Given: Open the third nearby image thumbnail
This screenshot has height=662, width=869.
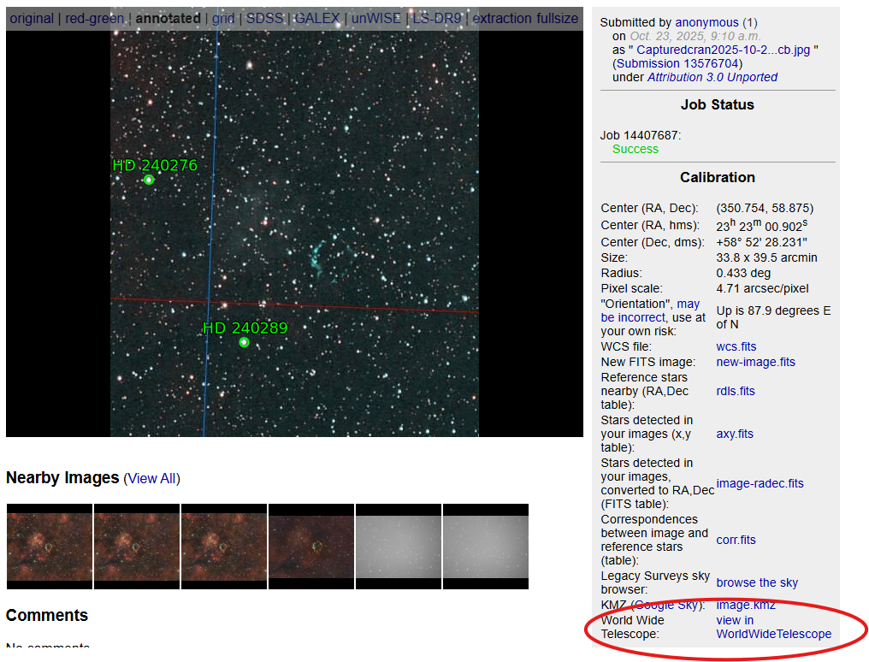Looking at the screenshot, I should (224, 547).
